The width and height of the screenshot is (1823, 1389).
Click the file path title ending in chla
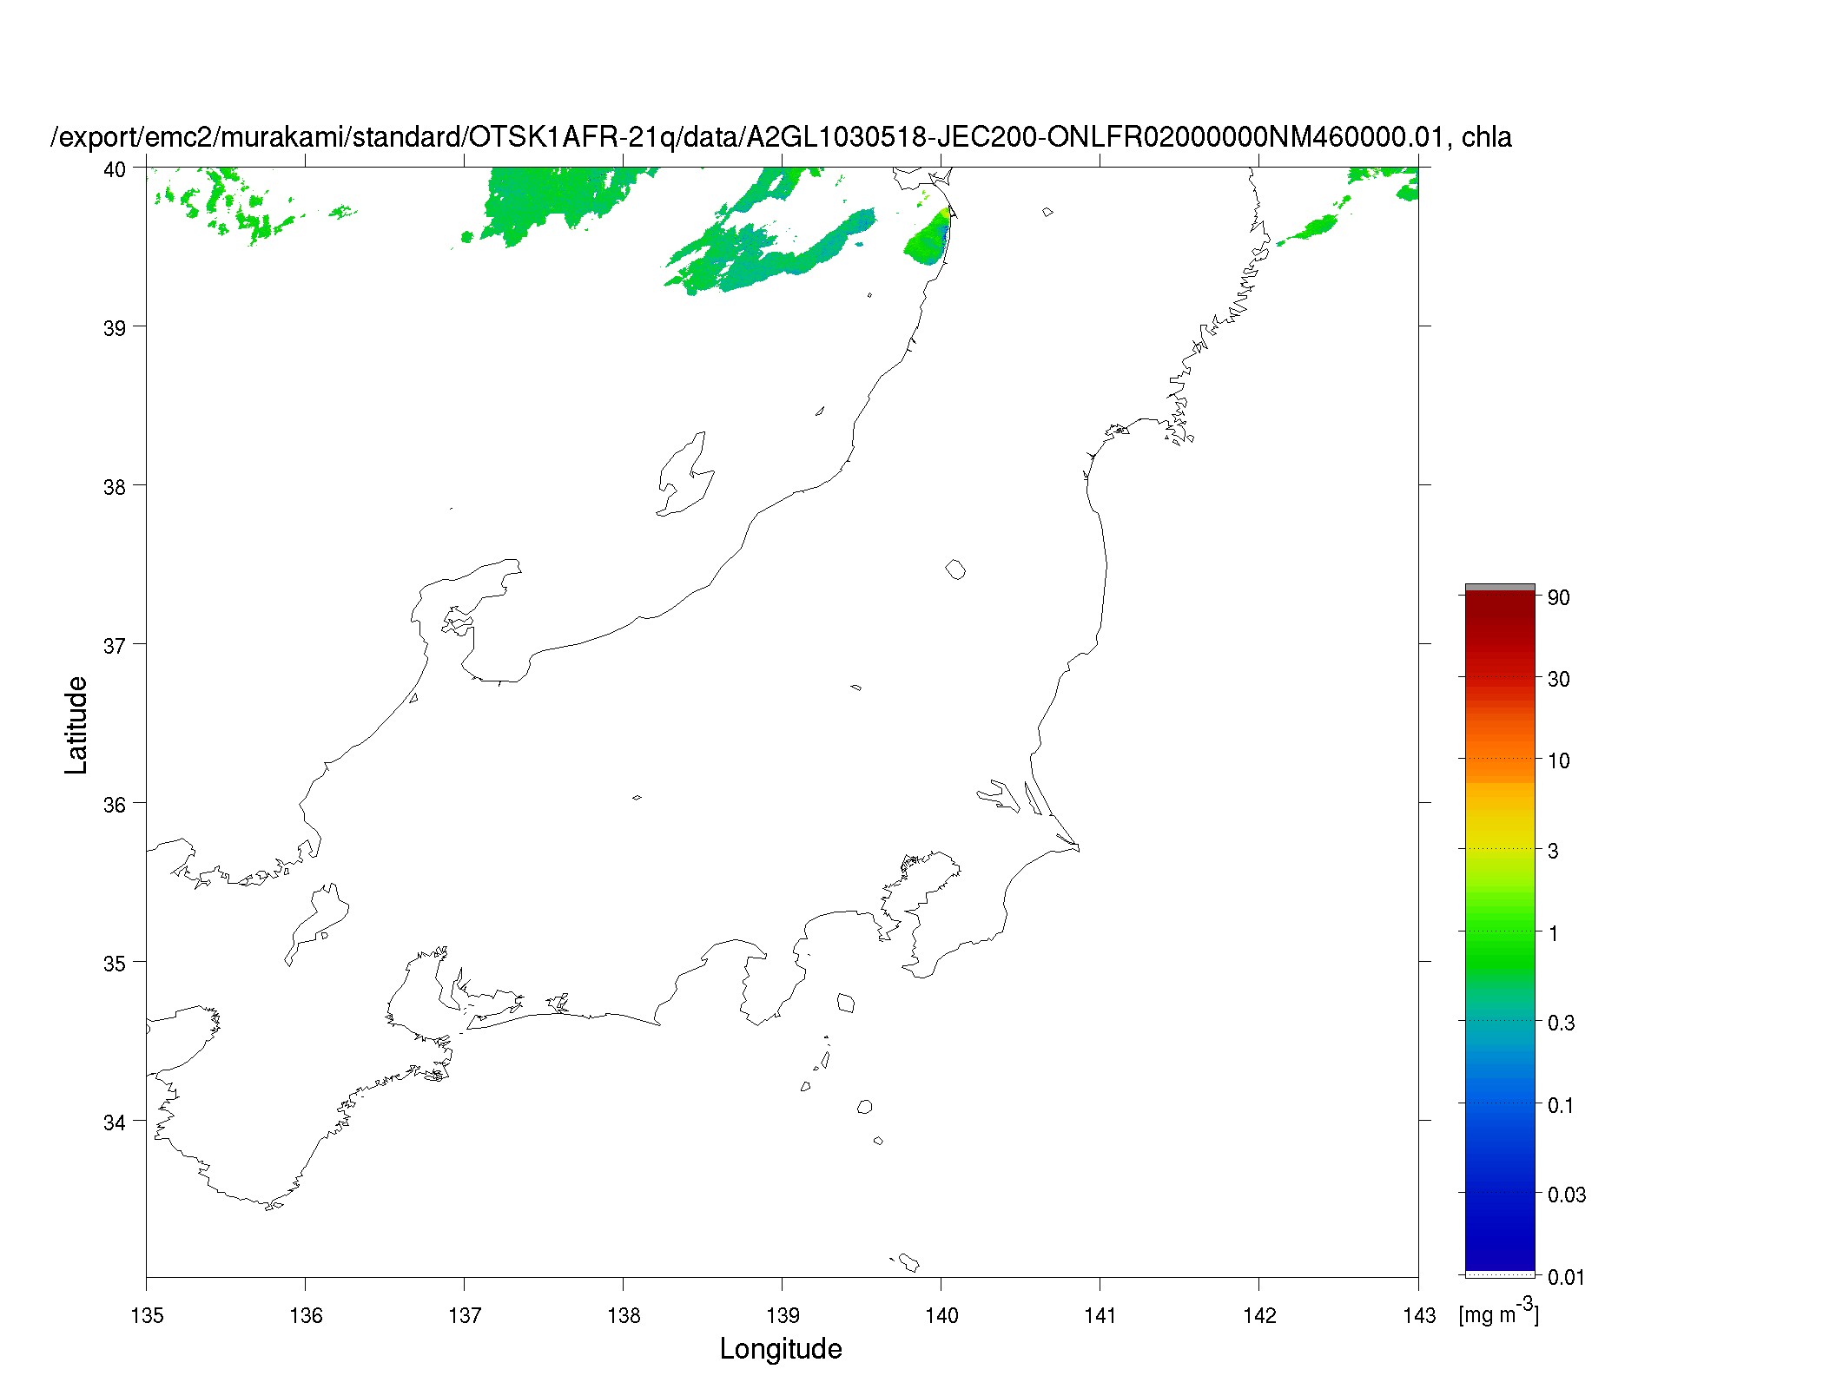[781, 137]
